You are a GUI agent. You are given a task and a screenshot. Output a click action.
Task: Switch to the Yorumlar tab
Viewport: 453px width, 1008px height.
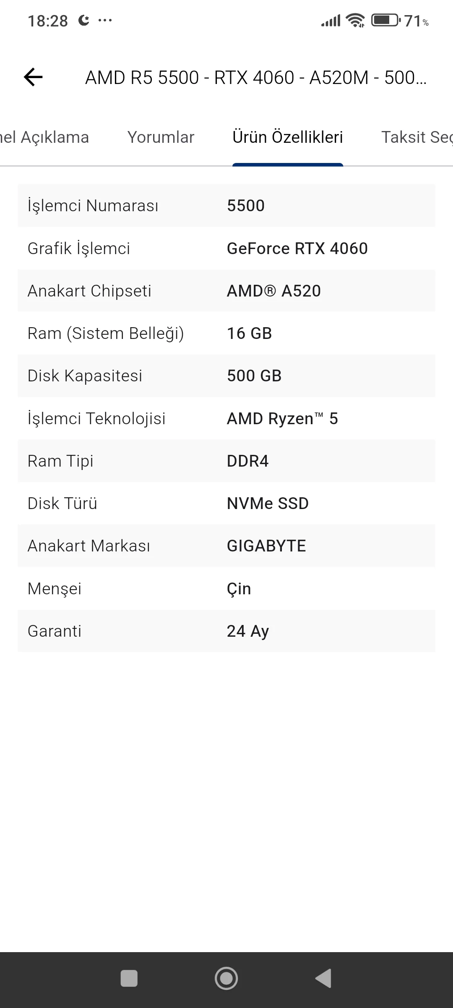coord(161,137)
